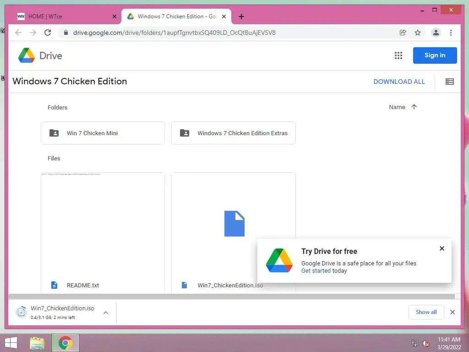469x352 pixels.
Task: Click Show all downloads
Action: [426, 312]
